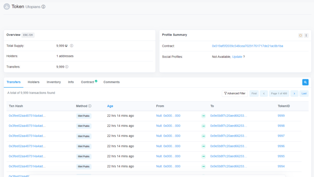
Task: Toggle the Age column time format
Action: point(110,106)
